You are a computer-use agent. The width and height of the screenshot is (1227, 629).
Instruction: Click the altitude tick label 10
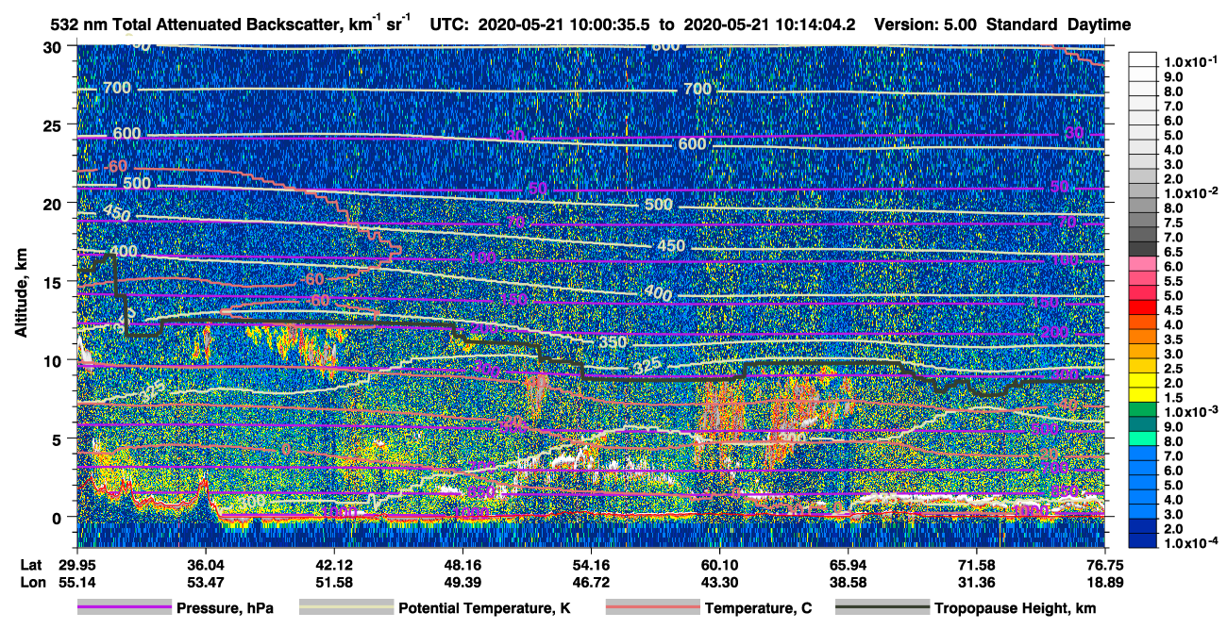point(53,359)
